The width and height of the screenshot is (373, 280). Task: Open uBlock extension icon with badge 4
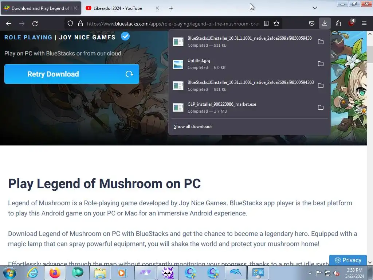(352, 23)
